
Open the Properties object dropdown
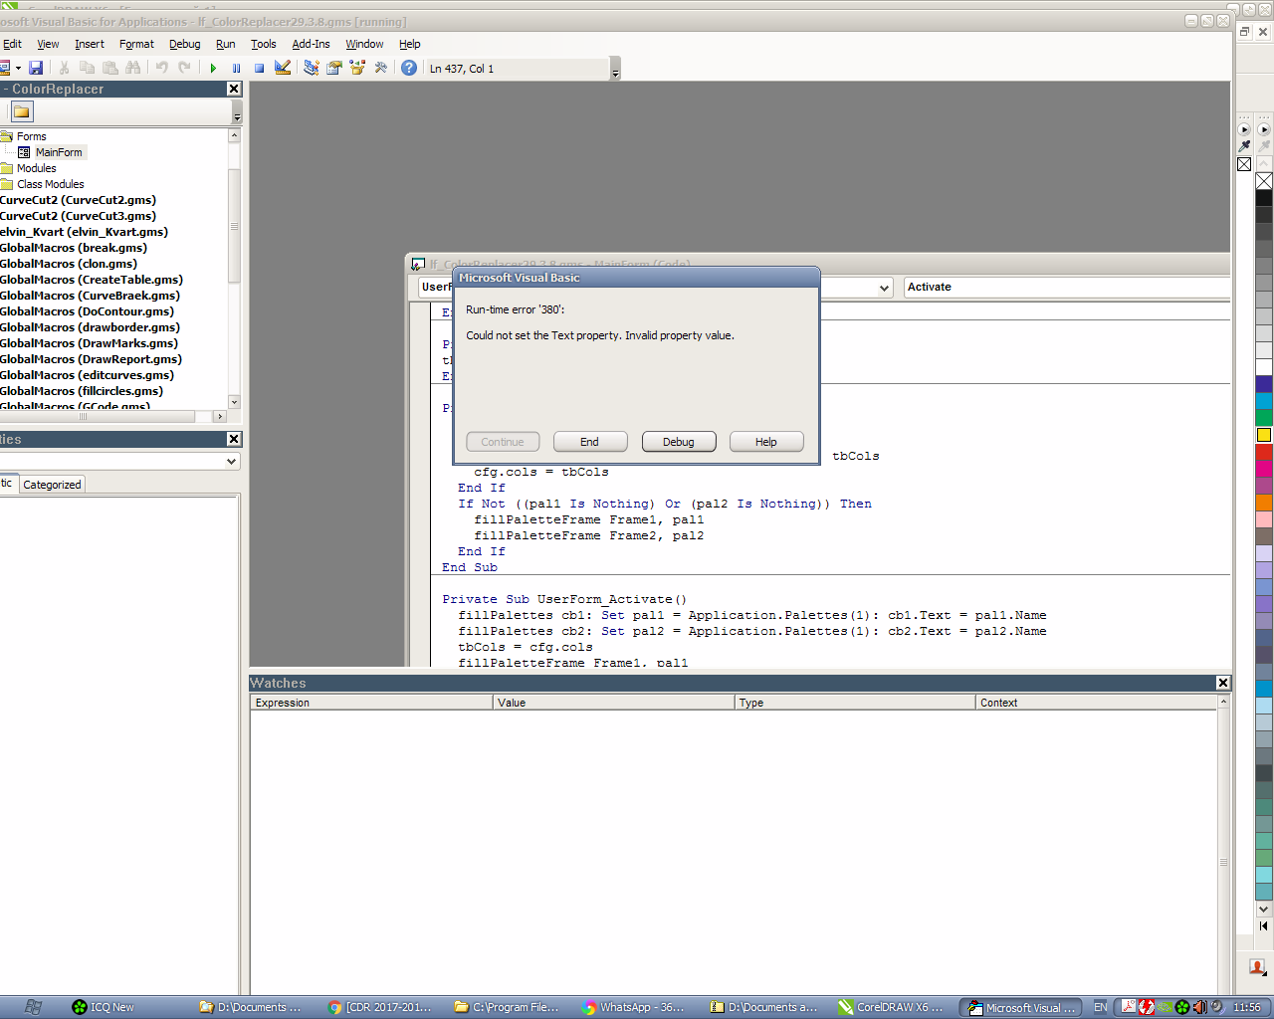pyautogui.click(x=231, y=462)
